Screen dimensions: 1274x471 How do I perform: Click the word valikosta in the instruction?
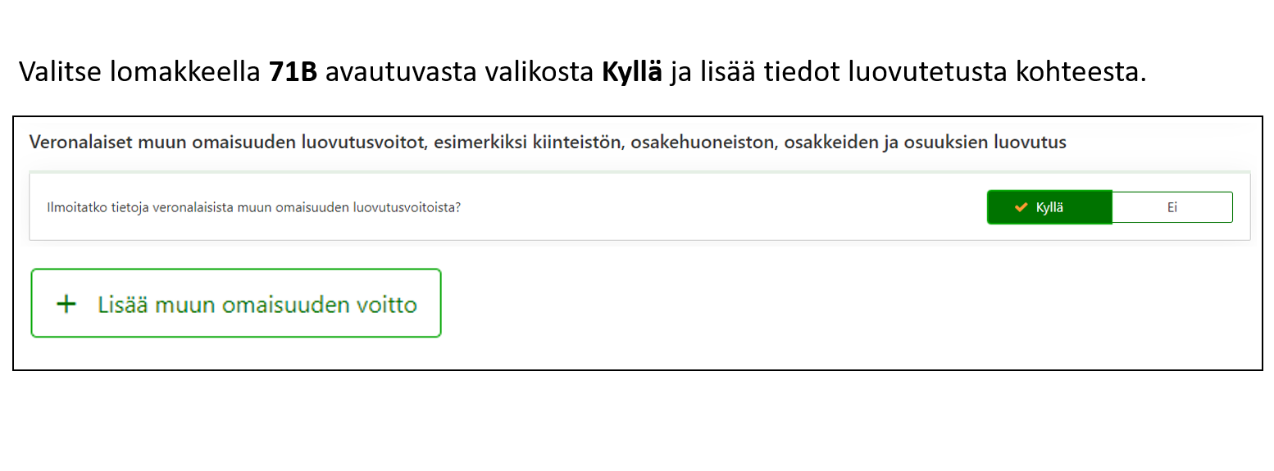pos(542,72)
